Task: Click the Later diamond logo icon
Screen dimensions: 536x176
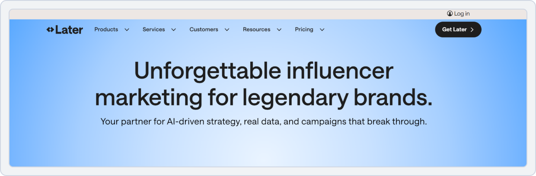Action: (50, 30)
